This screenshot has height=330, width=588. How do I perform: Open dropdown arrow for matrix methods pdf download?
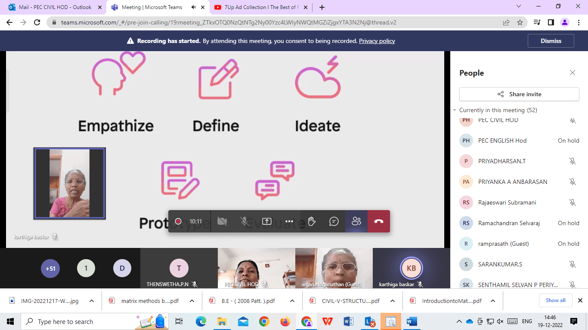[192, 301]
